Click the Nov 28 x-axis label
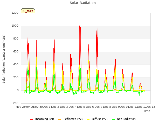Screen dimensions: 166x124 tap(20, 107)
